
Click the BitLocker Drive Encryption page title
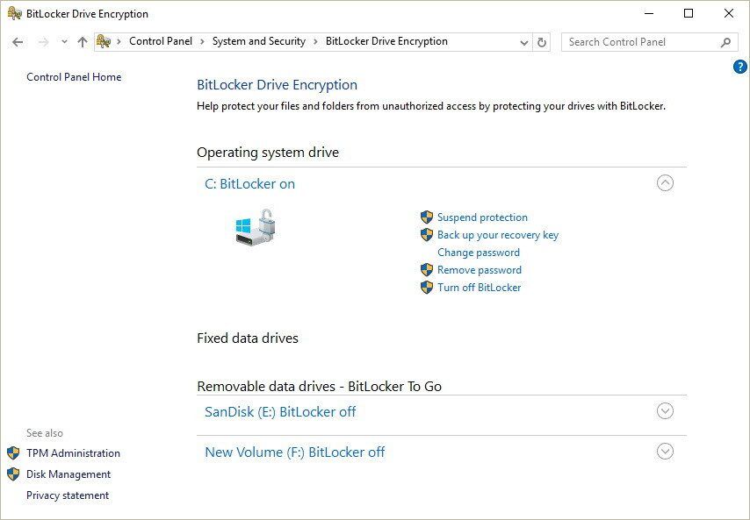tap(277, 85)
